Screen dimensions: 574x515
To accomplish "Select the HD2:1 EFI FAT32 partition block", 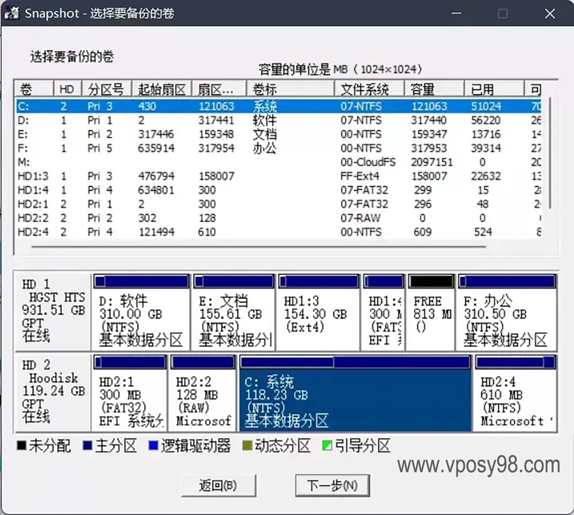I will point(130,394).
